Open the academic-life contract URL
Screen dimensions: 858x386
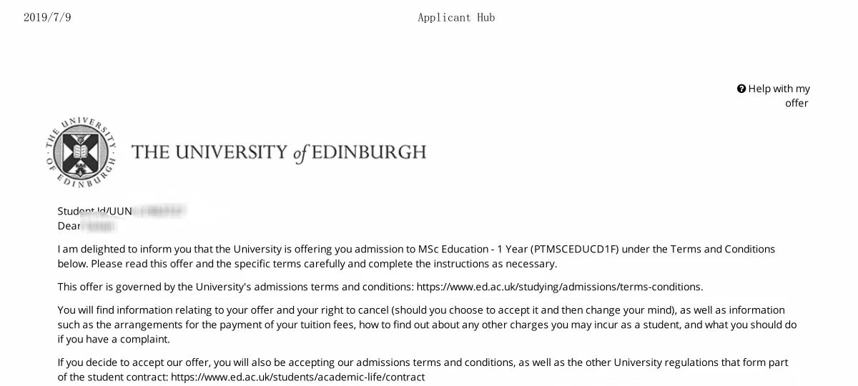[x=297, y=376]
